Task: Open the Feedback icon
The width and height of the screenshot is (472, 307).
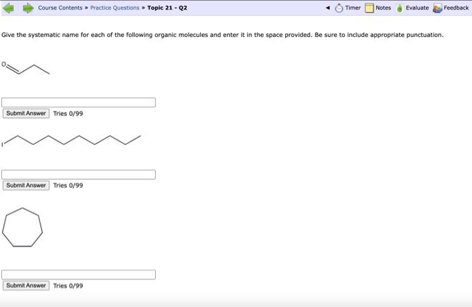Action: (438, 8)
